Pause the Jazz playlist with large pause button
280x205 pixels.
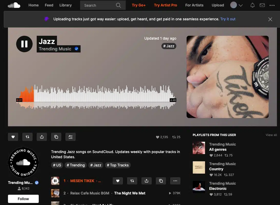(24, 44)
